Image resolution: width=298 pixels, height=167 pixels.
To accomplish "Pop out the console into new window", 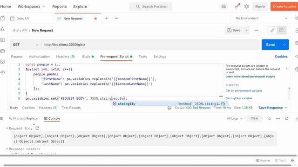I will (x=286, y=118).
